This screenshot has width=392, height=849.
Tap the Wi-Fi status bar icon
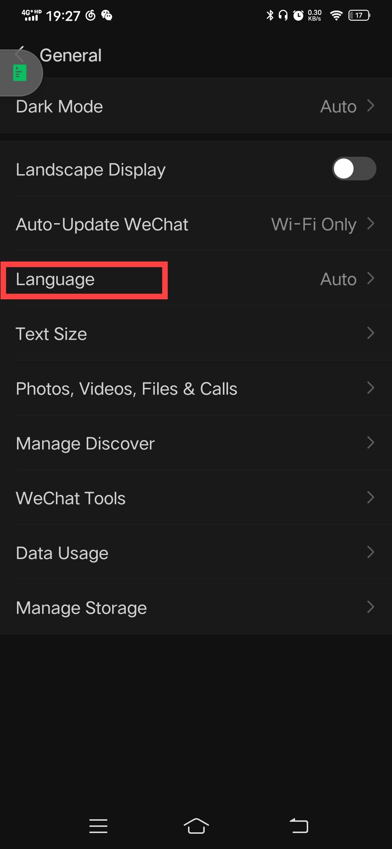[336, 15]
